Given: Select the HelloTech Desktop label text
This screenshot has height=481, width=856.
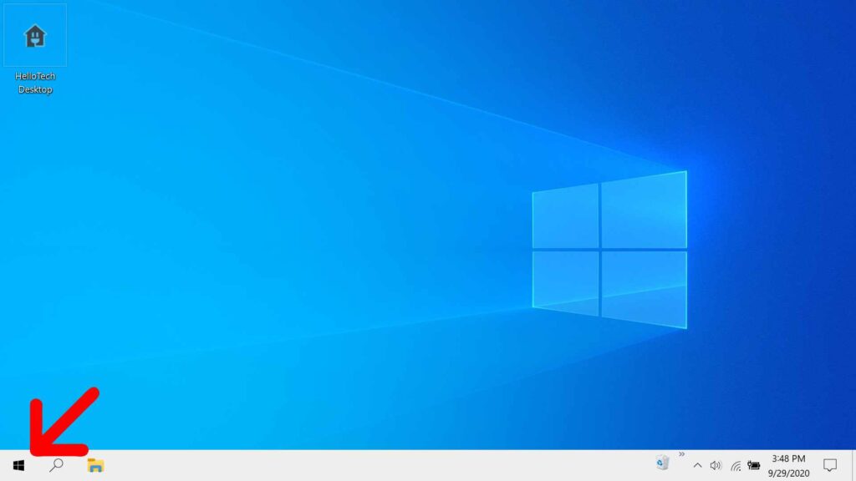Looking at the screenshot, I should tap(35, 81).
